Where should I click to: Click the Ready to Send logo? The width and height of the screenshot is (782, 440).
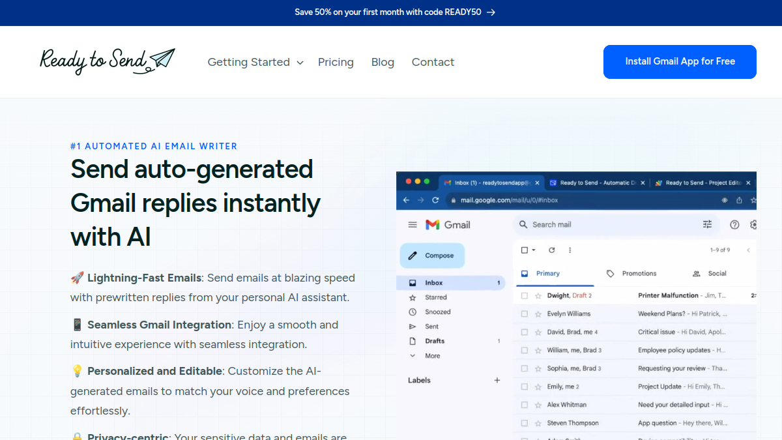click(x=108, y=61)
